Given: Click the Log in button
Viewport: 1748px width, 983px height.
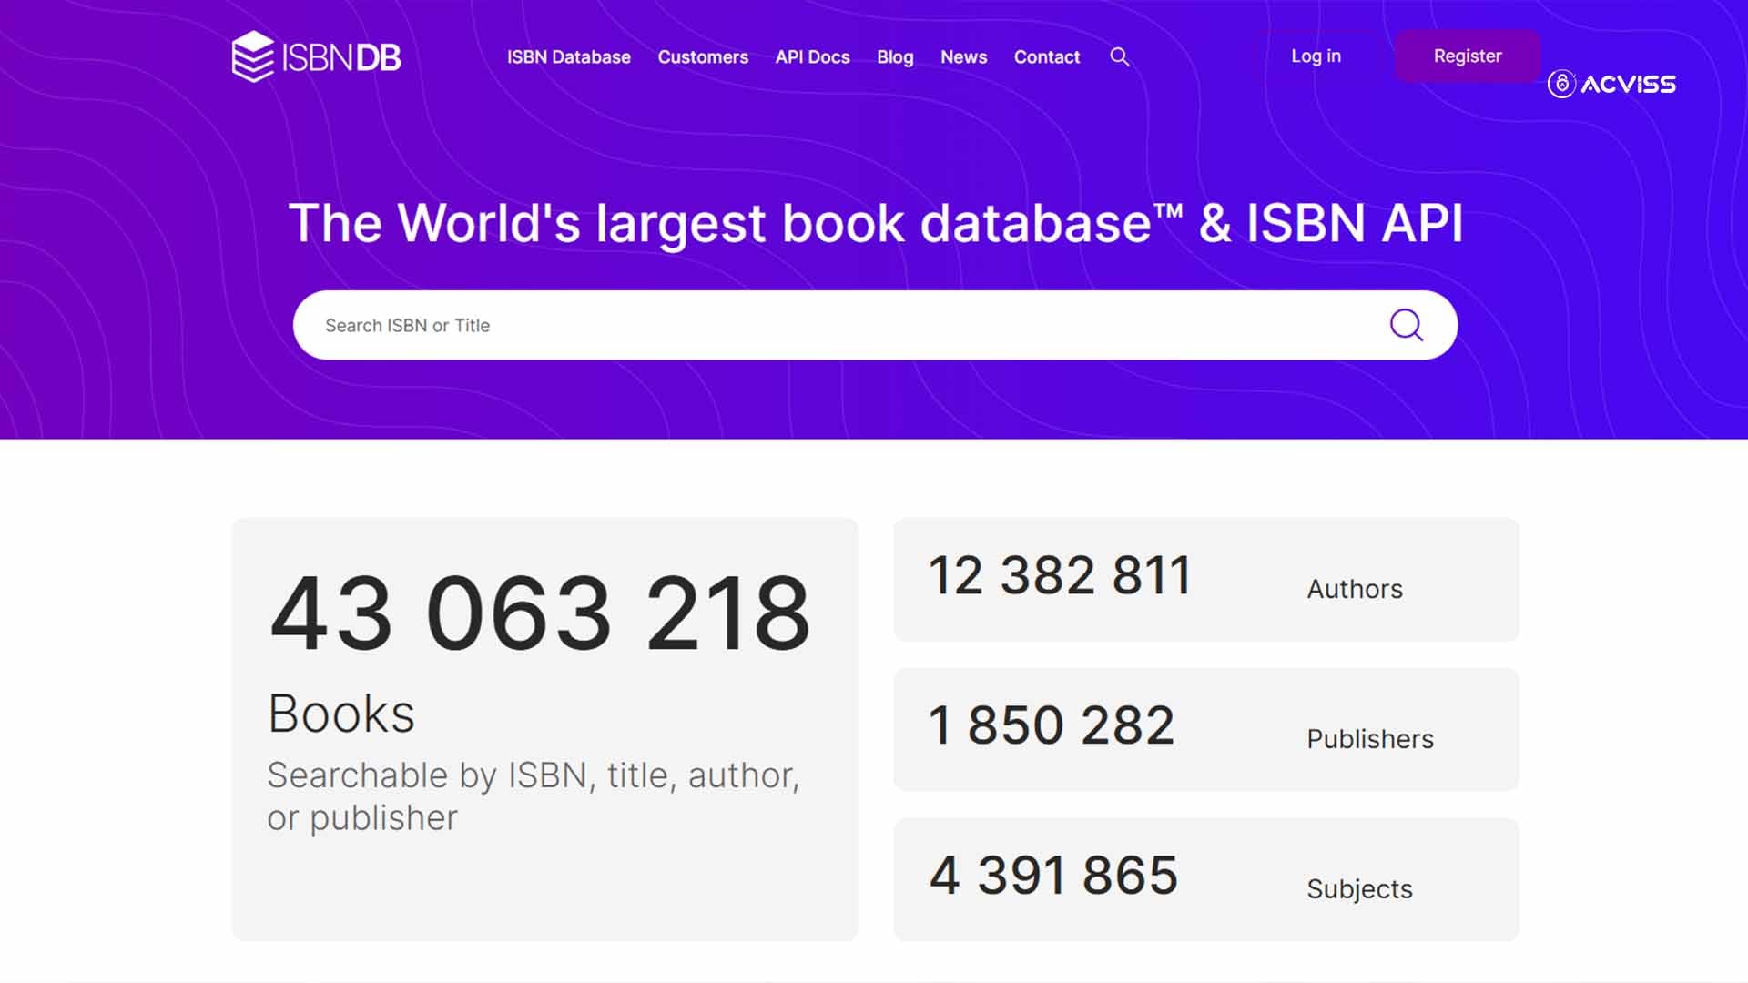Looking at the screenshot, I should [1315, 56].
